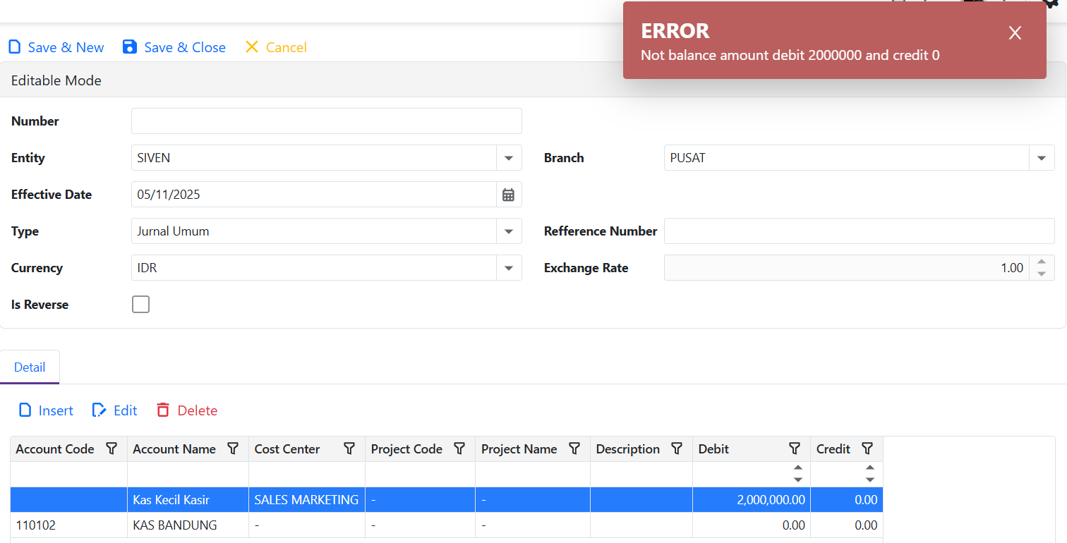Edit the selected detail row
This screenshot has height=543, width=1067.
115,410
